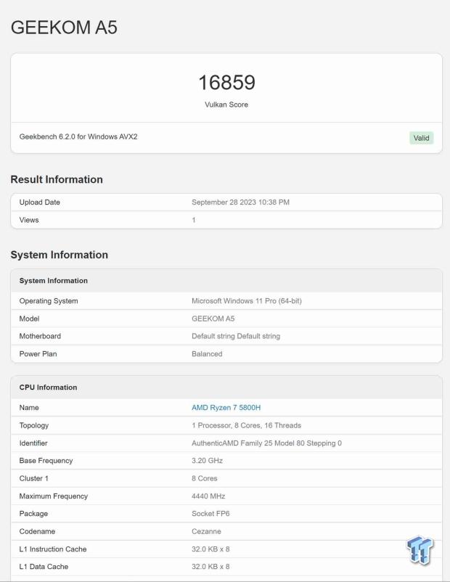Click the Motherboard row label
Image resolution: width=450 pixels, height=582 pixels.
(40, 336)
